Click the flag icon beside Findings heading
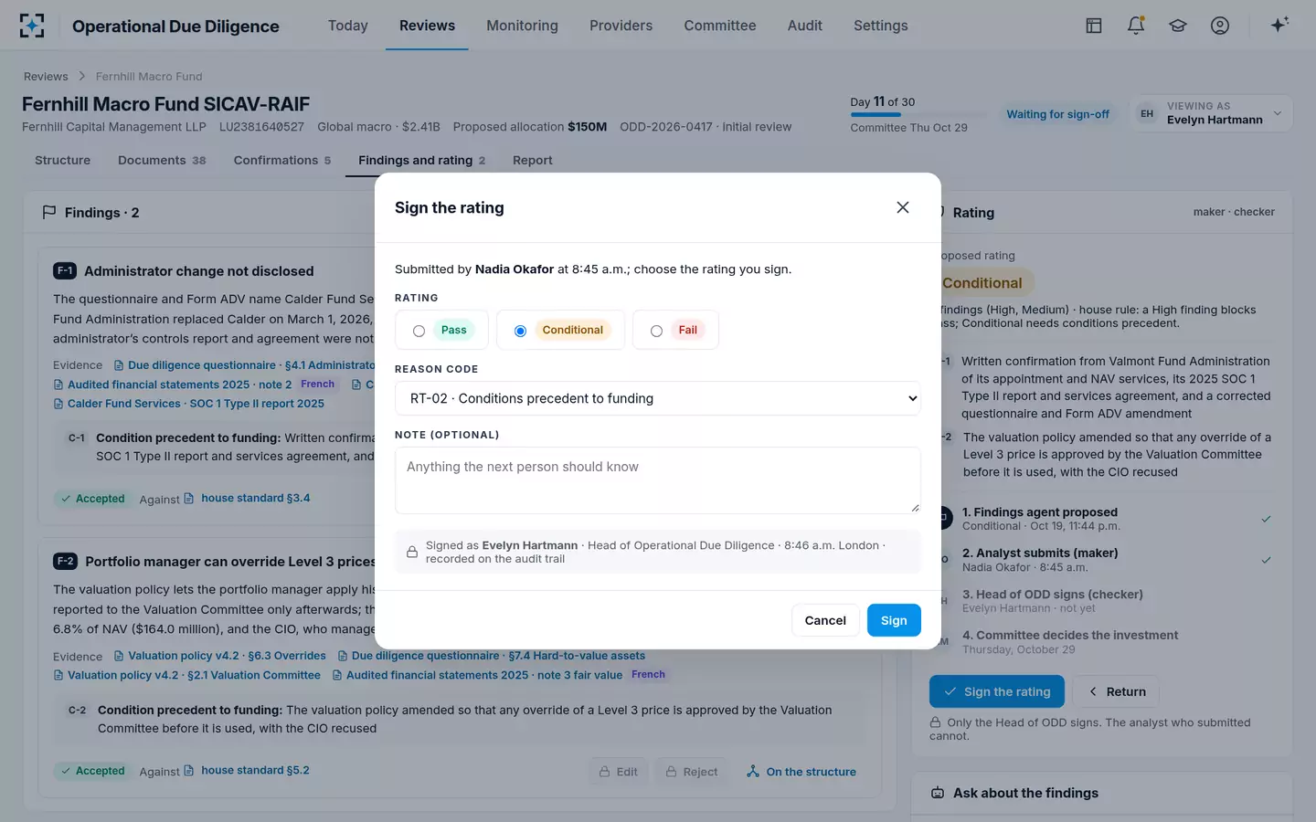The height and width of the screenshot is (822, 1316). [x=49, y=212]
